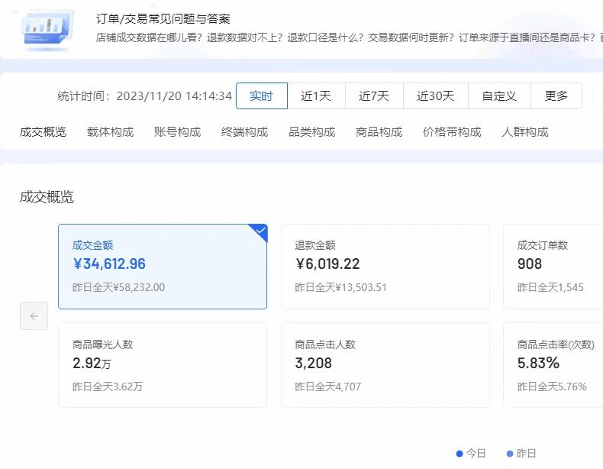Switch to the 品类构成 tab

pyautogui.click(x=312, y=132)
